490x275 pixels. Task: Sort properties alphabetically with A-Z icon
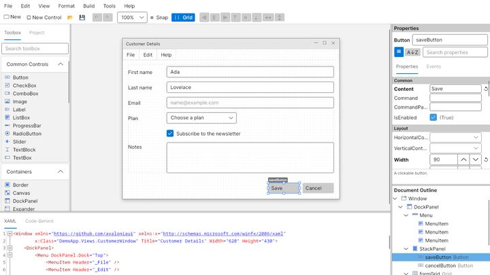[412, 52]
